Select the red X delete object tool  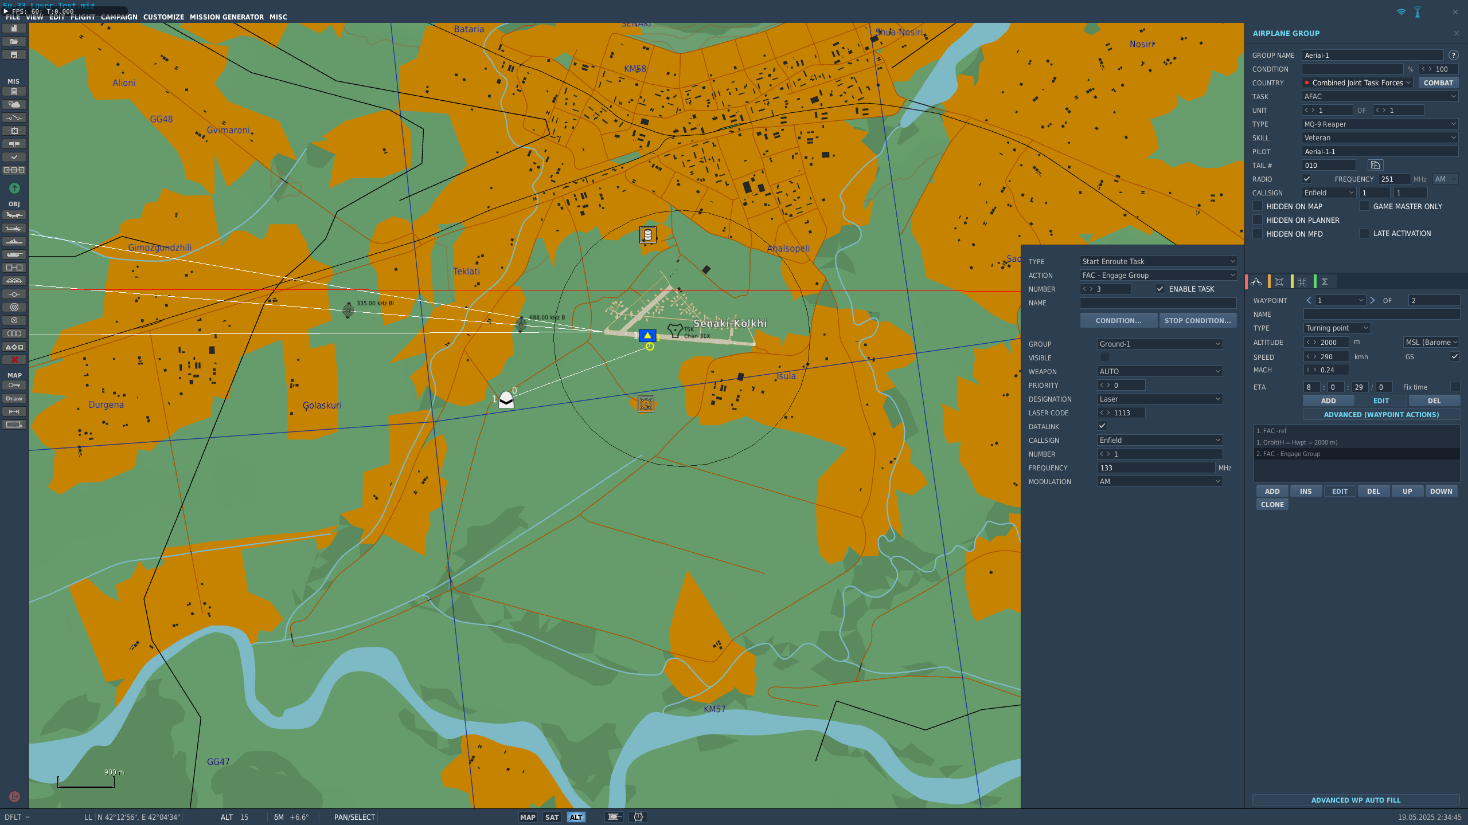[x=14, y=360]
